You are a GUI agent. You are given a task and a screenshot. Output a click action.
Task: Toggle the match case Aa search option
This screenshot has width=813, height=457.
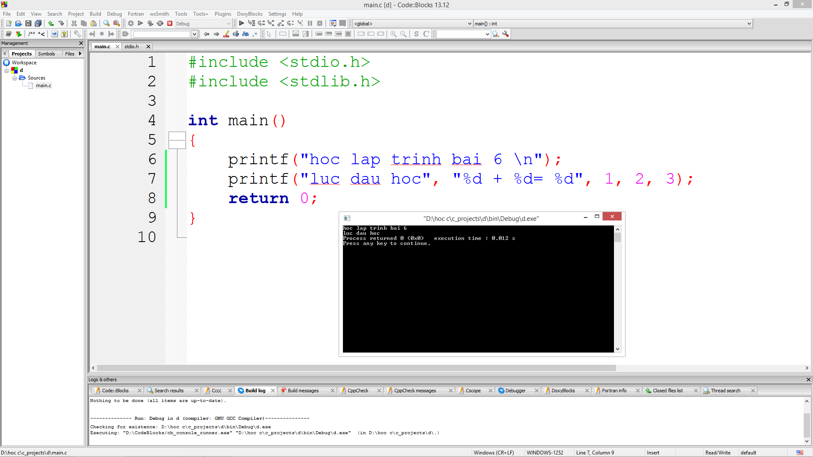point(246,34)
